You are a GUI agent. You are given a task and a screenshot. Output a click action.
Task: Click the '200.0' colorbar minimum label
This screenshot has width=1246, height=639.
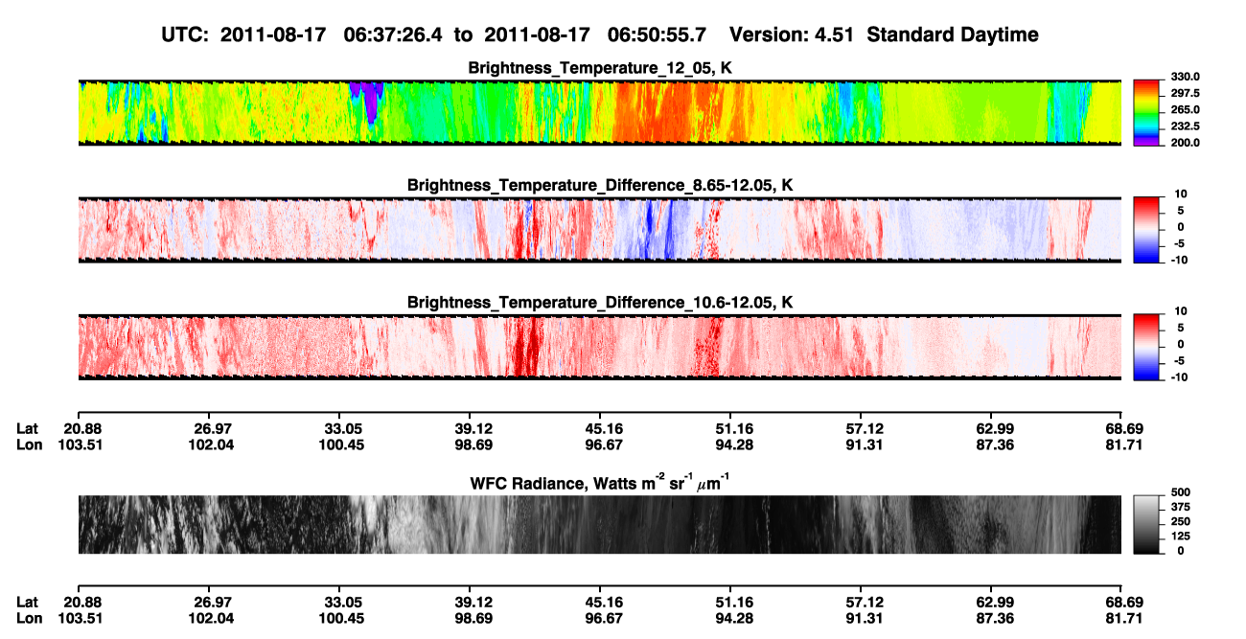pyautogui.click(x=1187, y=142)
